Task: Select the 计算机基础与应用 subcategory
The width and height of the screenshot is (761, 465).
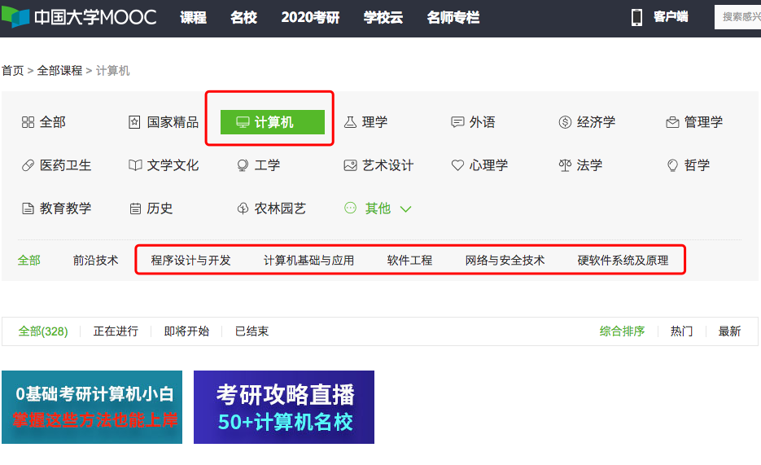Action: click(x=308, y=261)
